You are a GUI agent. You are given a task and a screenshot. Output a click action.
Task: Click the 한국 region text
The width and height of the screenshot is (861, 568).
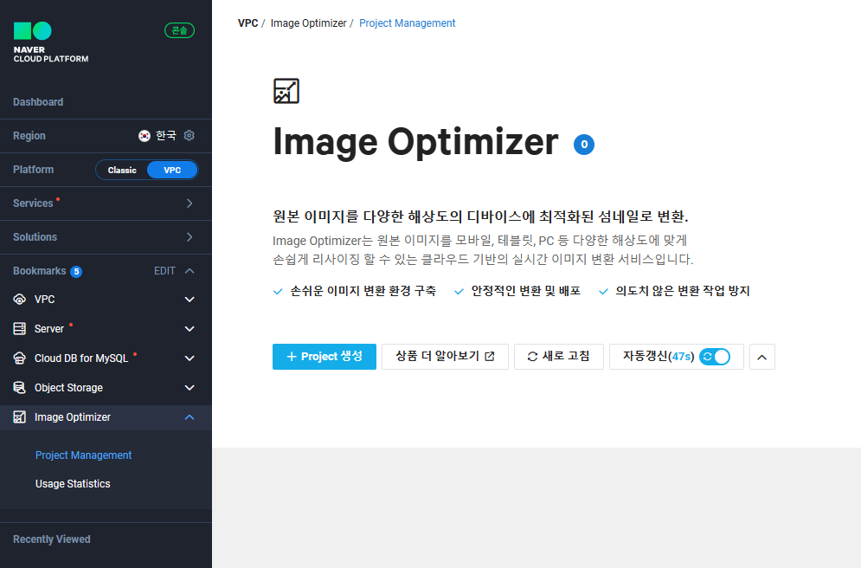click(x=166, y=136)
